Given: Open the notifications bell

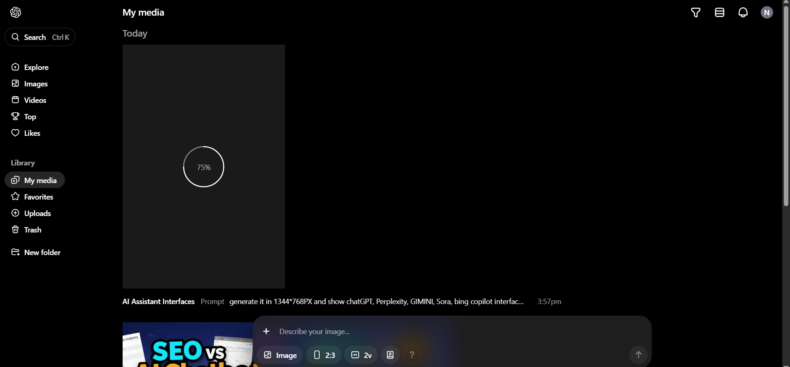Looking at the screenshot, I should pyautogui.click(x=743, y=13).
